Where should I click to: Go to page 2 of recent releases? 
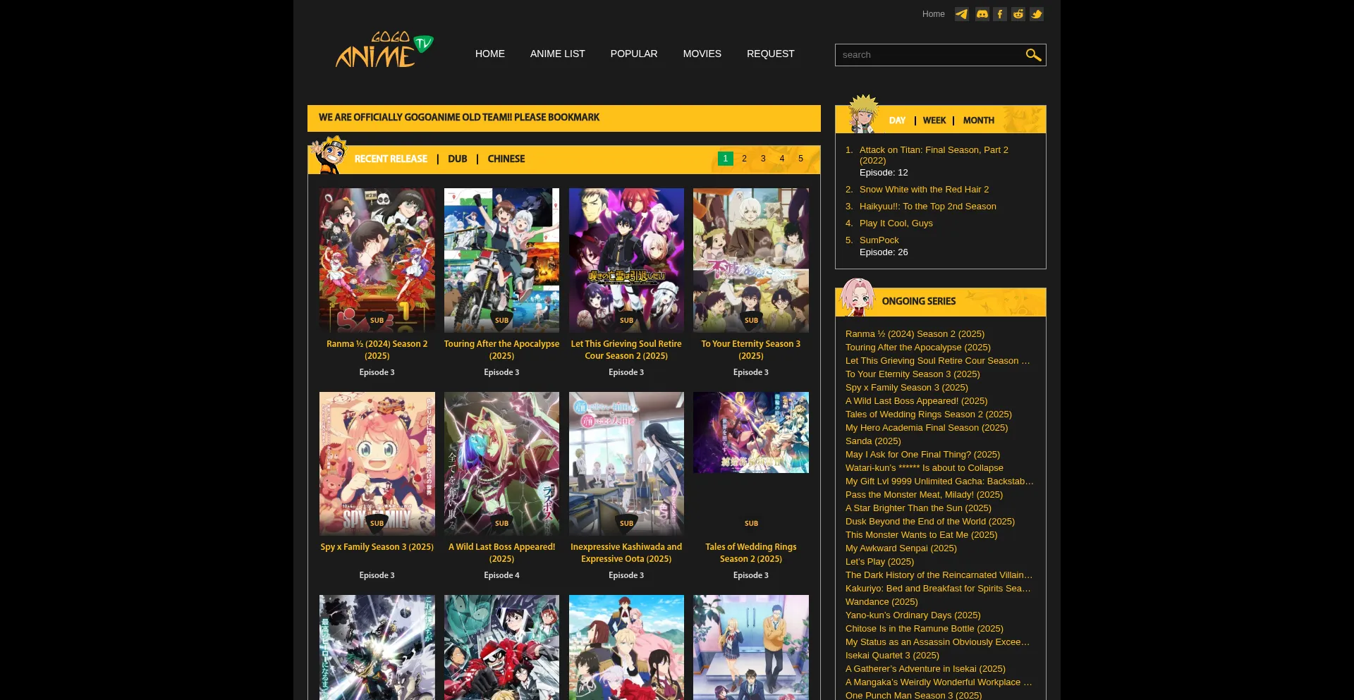(x=744, y=159)
